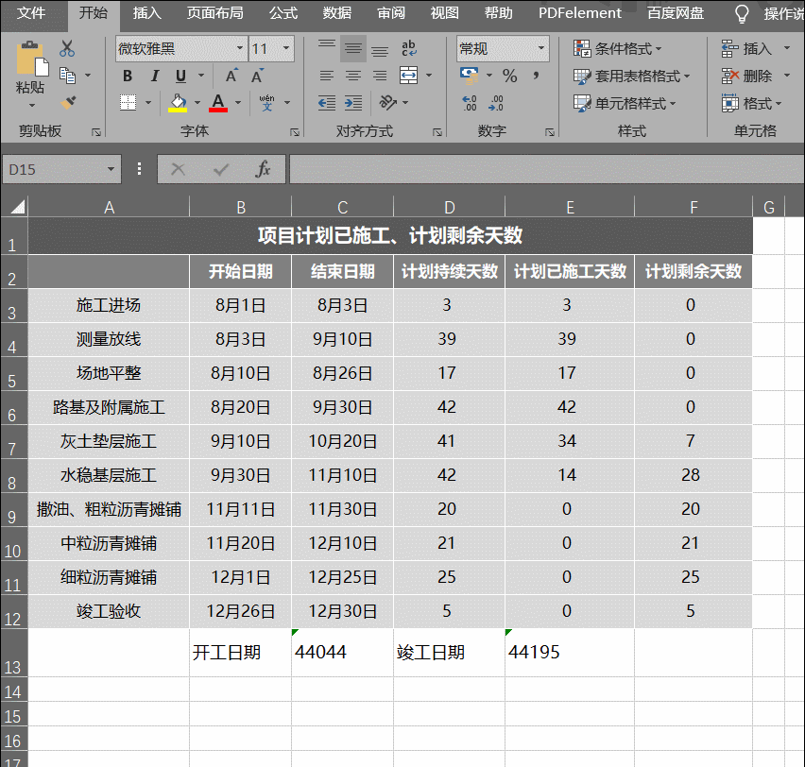805x767 pixels.
Task: Open font group dialog launcher
Action: [x=295, y=132]
